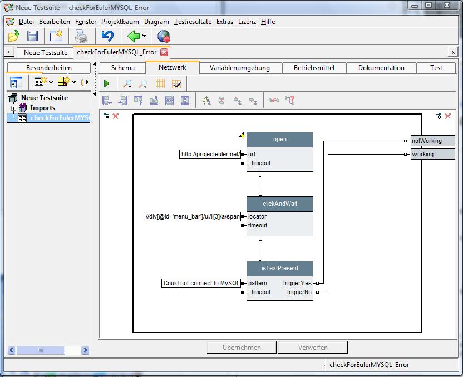The image size is (463, 377).
Task: Click the align left edges icon
Action: [107, 101]
